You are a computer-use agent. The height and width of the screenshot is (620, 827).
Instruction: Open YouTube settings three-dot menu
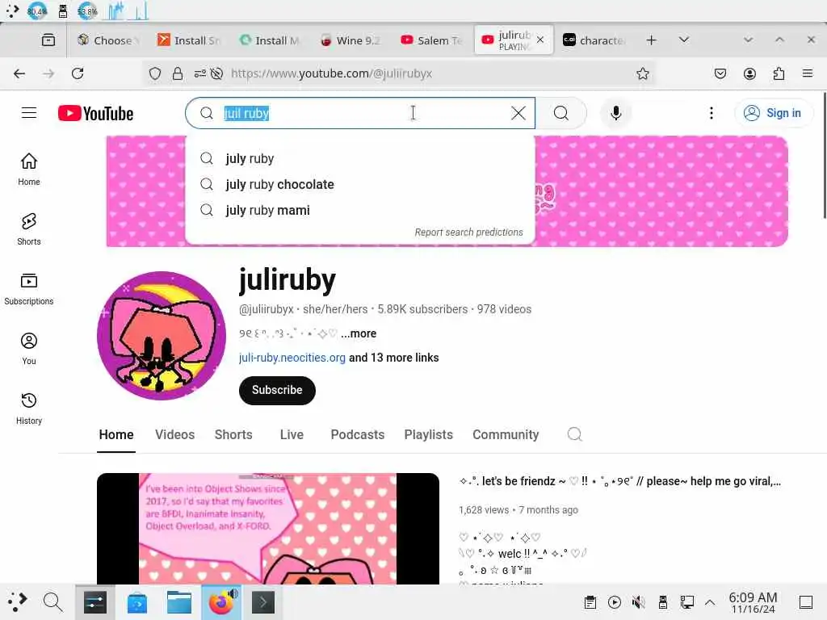click(x=711, y=113)
